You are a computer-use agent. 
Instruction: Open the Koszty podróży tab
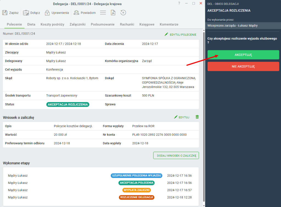point(52,24)
